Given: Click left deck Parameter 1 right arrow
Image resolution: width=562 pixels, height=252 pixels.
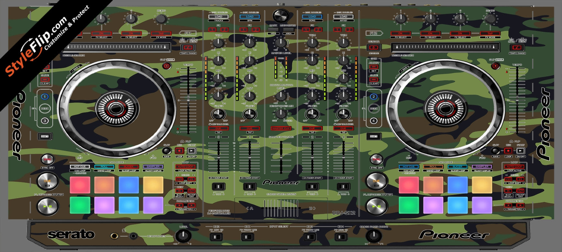Looking at the screenshot, I should click(191, 205).
